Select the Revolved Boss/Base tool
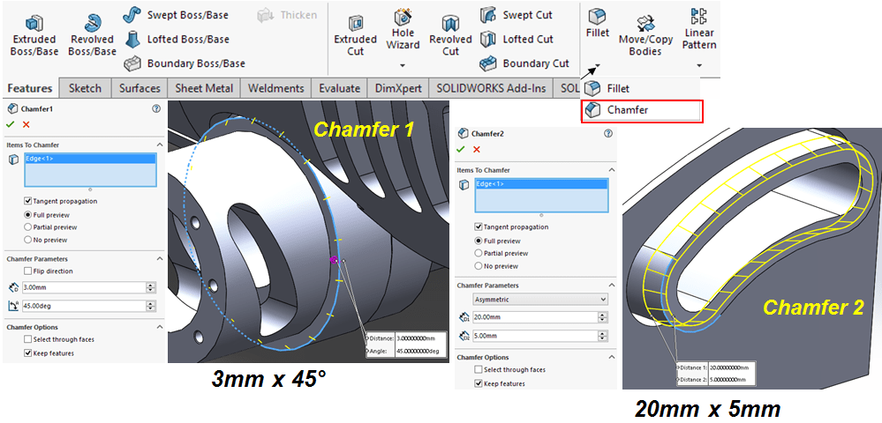 pos(92,25)
